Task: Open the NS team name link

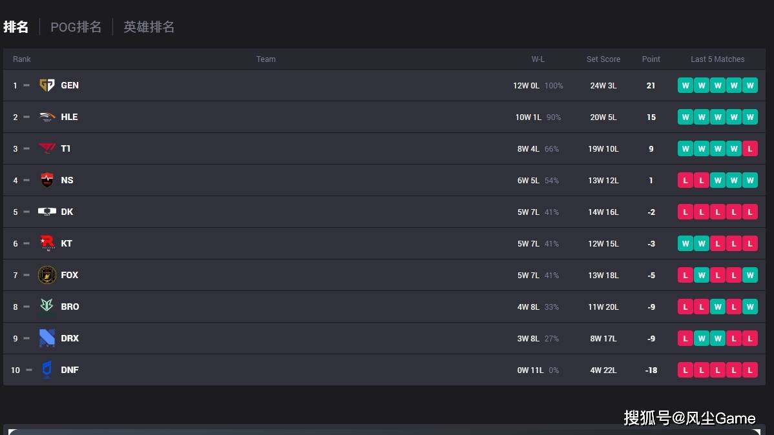Action: pyautogui.click(x=67, y=180)
